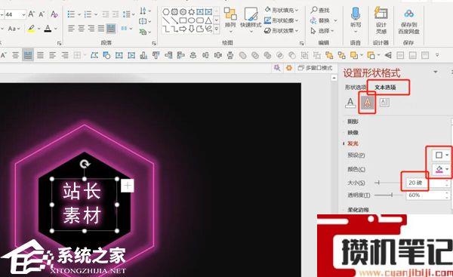Screen dimensions: 453x277
Task: Select the rectangle shape in gallery
Action: tap(183, 20)
